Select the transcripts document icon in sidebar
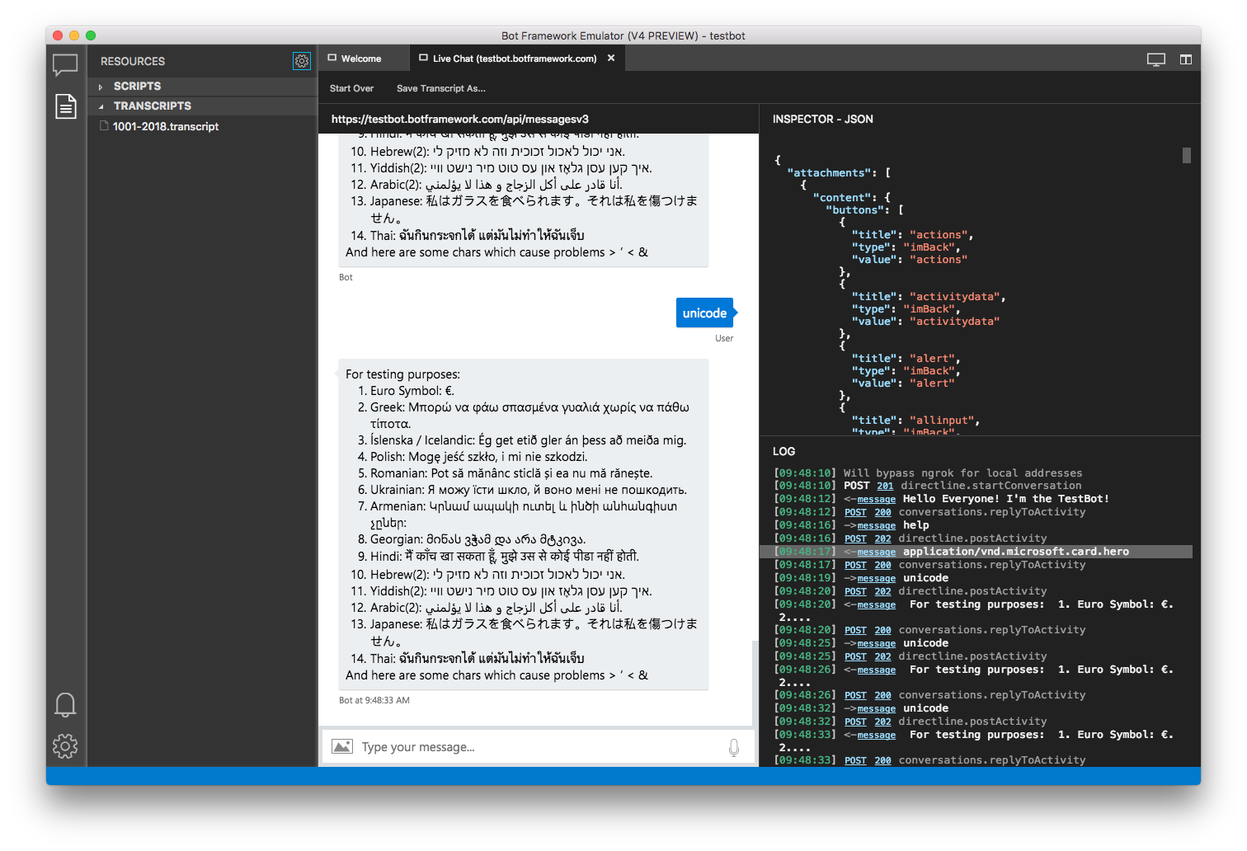Image resolution: width=1247 pixels, height=851 pixels. click(65, 106)
